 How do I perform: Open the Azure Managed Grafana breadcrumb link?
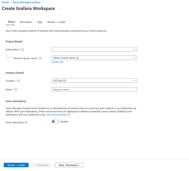pyautogui.click(x=27, y=2)
